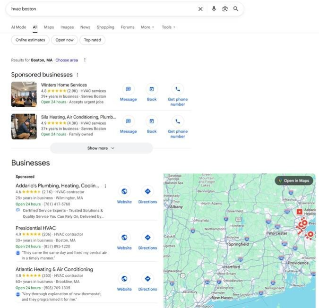319x308 pixels.
Task: Get phone number for Winters Home Services
Action: tap(178, 89)
